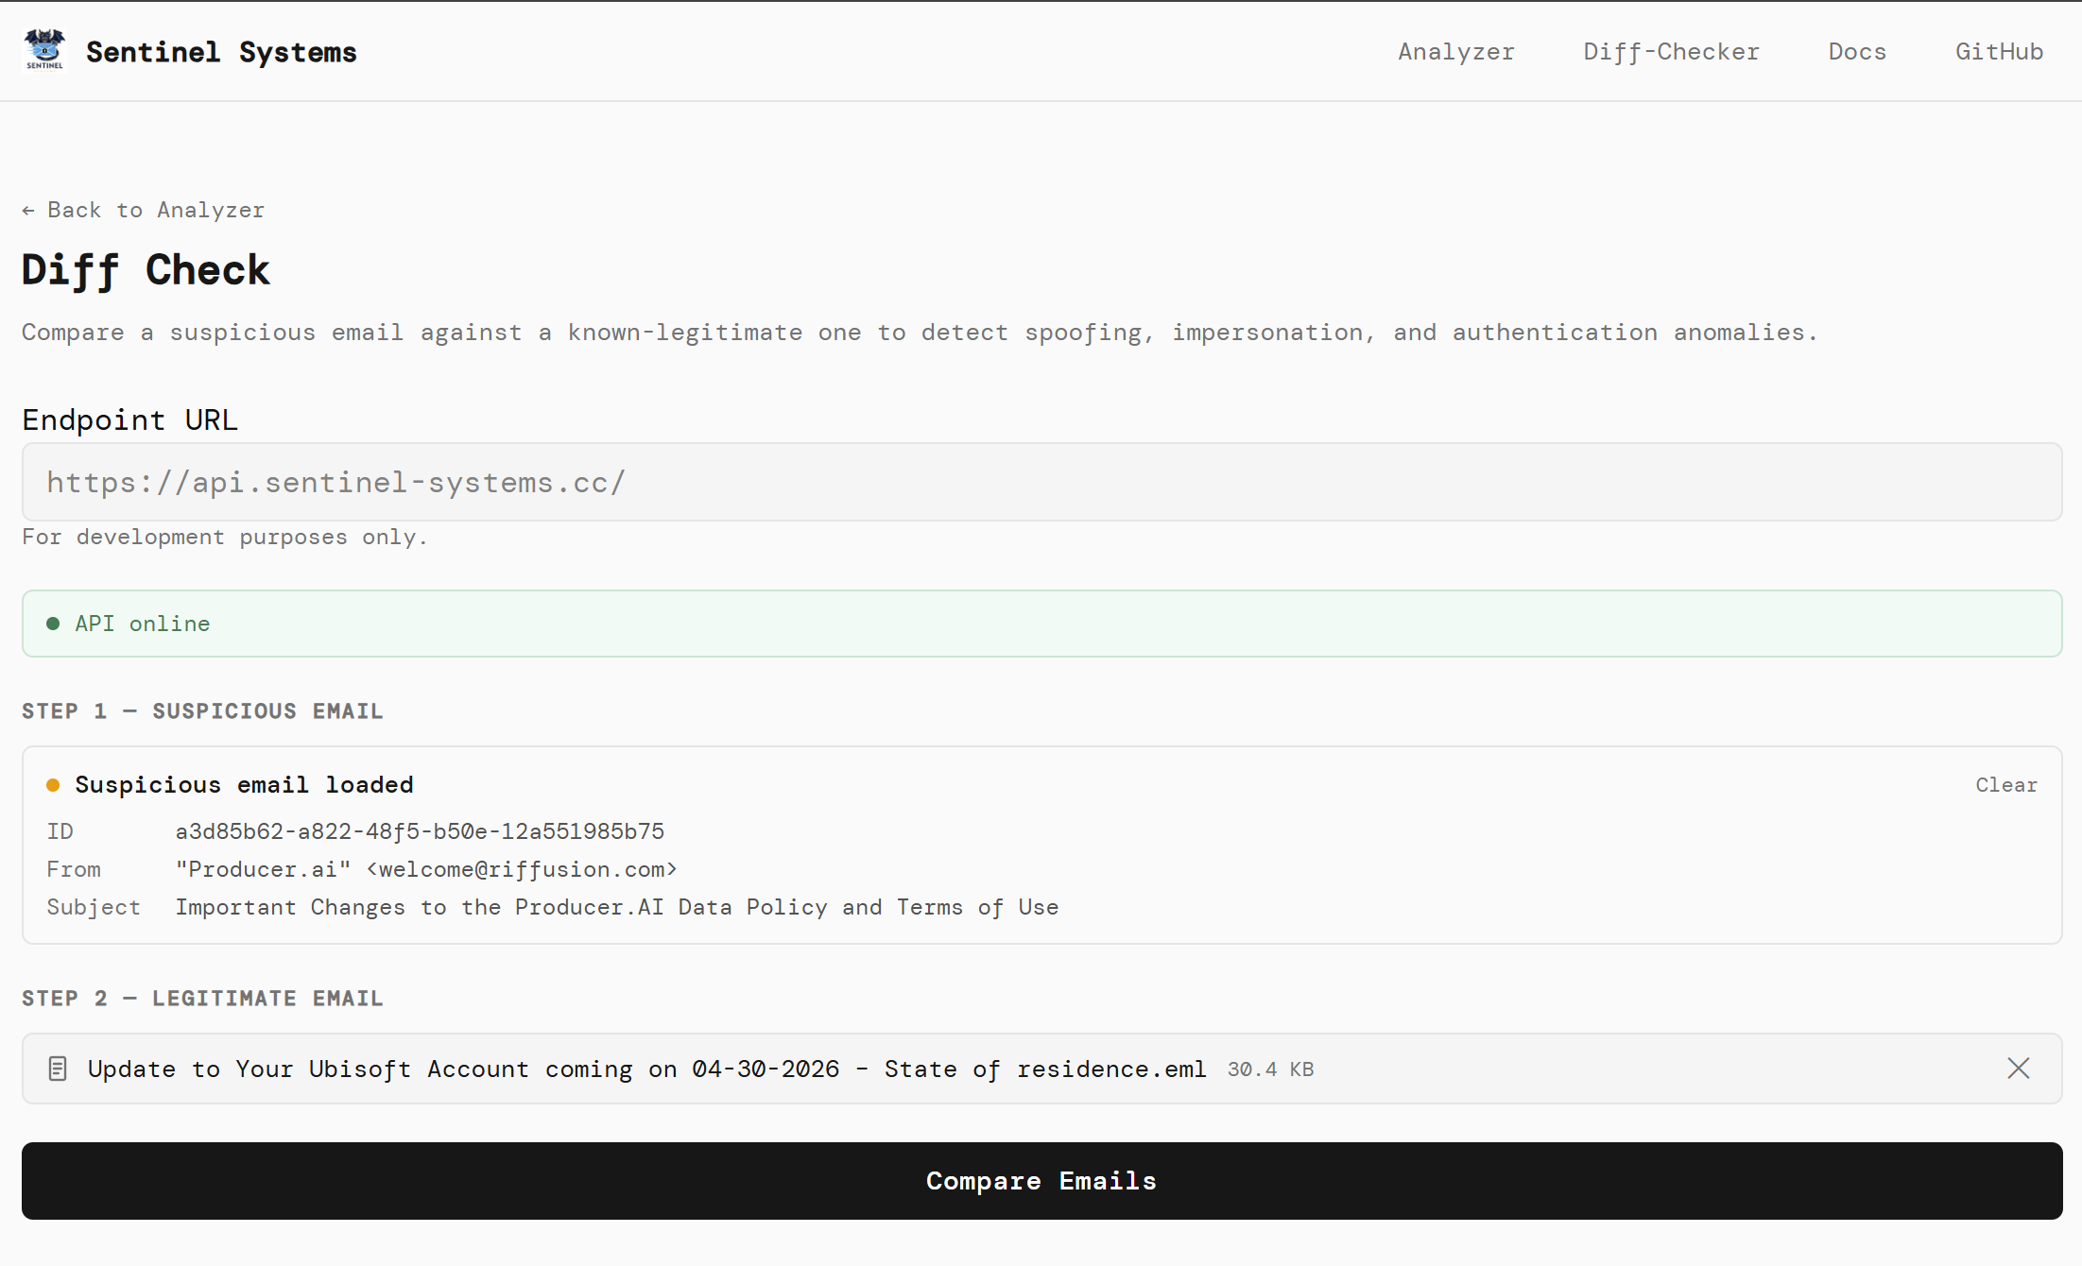2082x1266 pixels.
Task: Click the API online status text
Action: coord(143,624)
